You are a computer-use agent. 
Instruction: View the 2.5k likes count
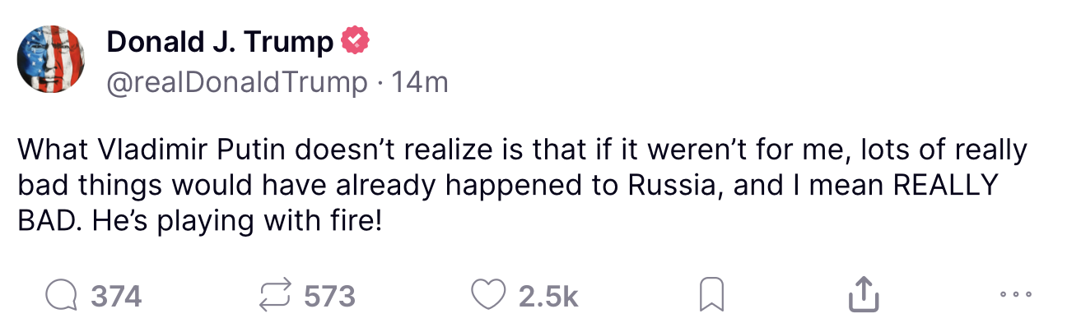click(x=548, y=296)
